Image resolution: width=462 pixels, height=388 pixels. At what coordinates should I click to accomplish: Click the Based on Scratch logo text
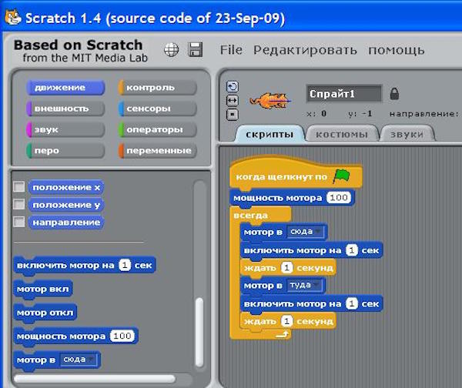pos(81,51)
